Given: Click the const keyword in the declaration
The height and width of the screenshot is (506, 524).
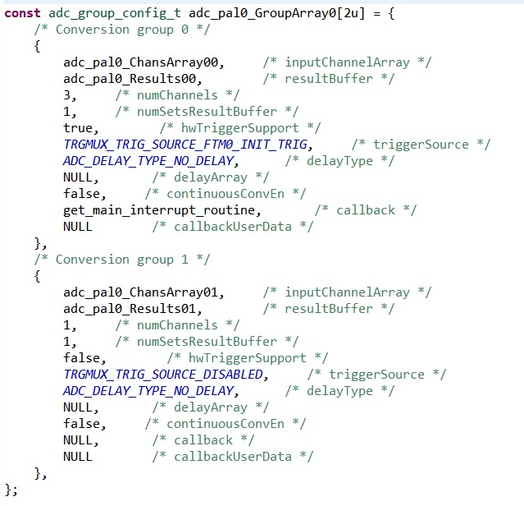Looking at the screenshot, I should coord(22,13).
